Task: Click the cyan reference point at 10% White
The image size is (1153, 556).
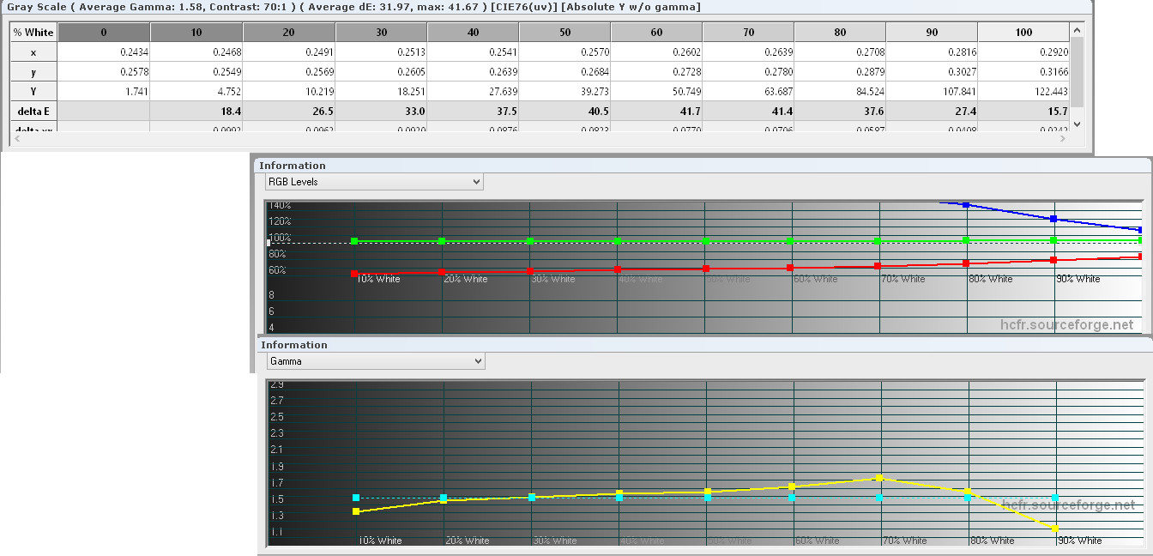Action: tap(356, 498)
